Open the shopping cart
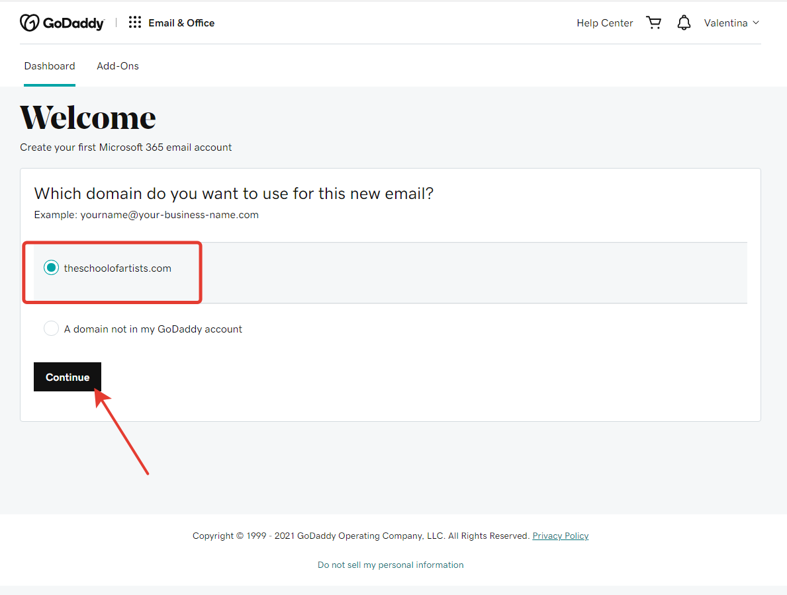 coord(653,23)
